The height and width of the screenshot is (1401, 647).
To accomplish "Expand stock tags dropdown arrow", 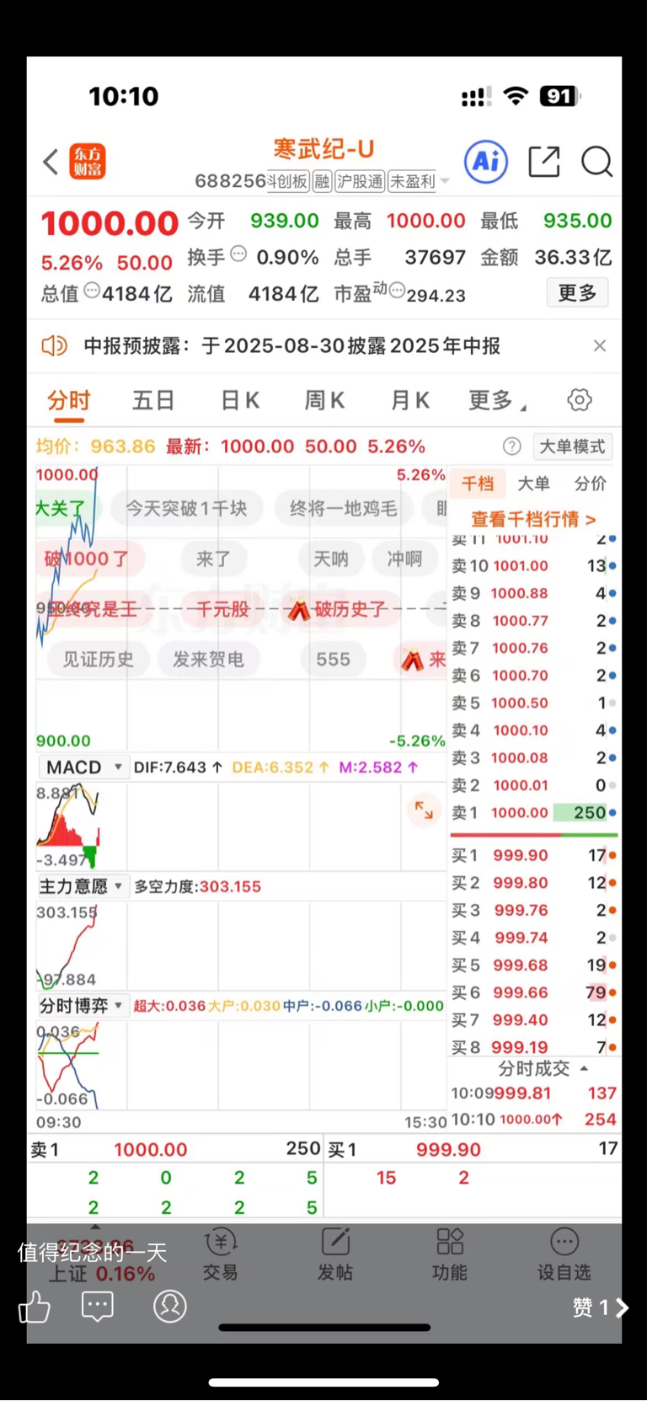I will [x=445, y=181].
